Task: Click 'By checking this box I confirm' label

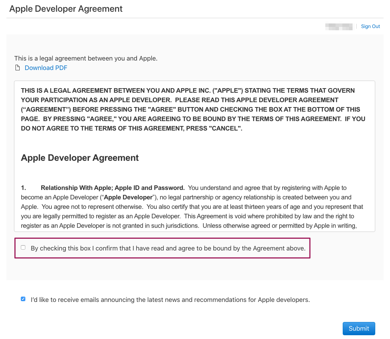Action: tap(168, 248)
